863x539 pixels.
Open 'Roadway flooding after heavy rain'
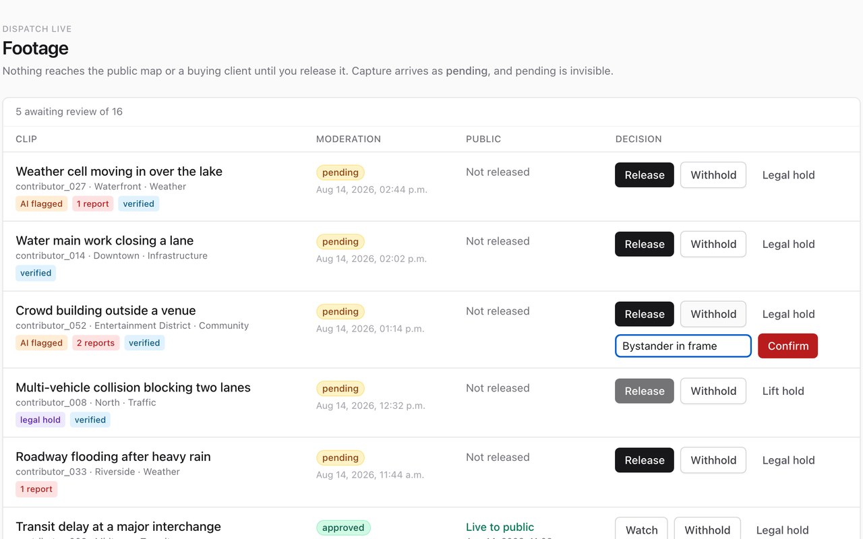tap(113, 457)
